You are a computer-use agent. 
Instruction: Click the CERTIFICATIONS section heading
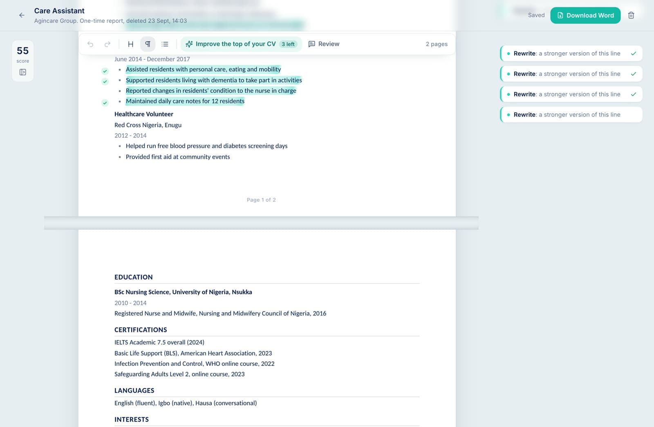point(141,330)
